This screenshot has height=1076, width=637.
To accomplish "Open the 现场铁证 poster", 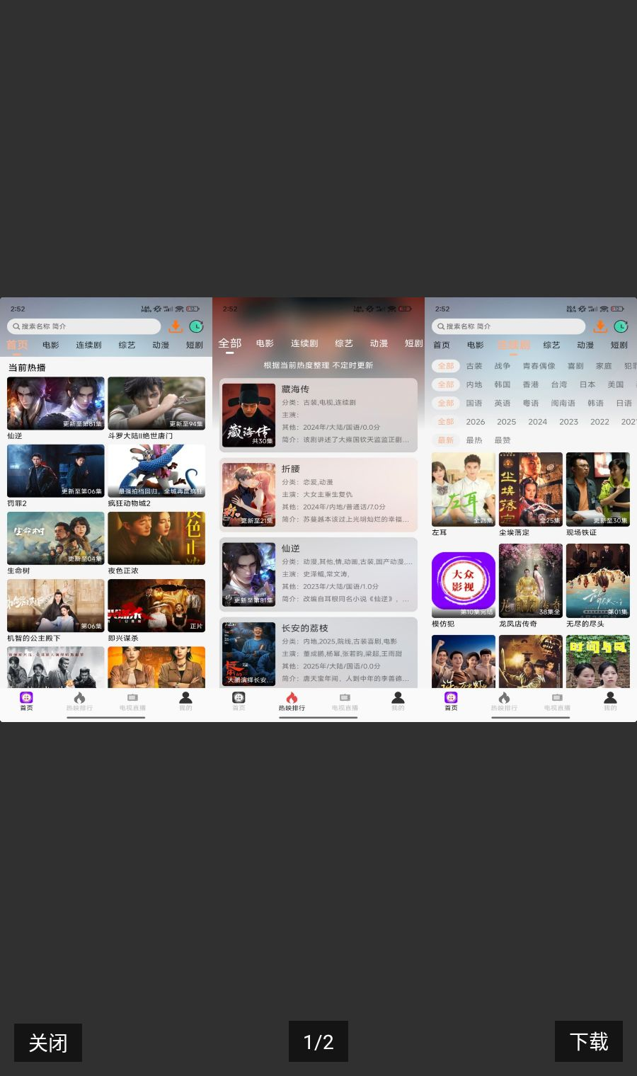I will (x=598, y=489).
